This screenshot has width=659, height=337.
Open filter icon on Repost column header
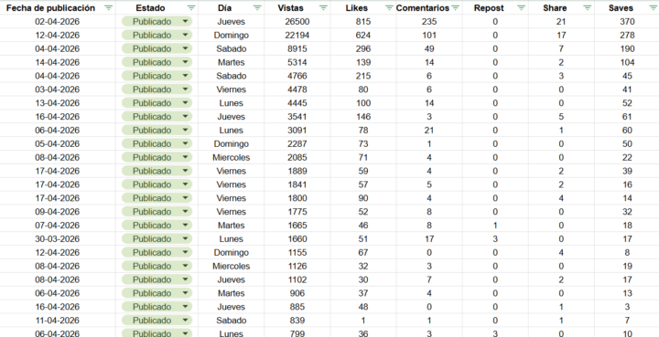pyautogui.click(x=521, y=8)
